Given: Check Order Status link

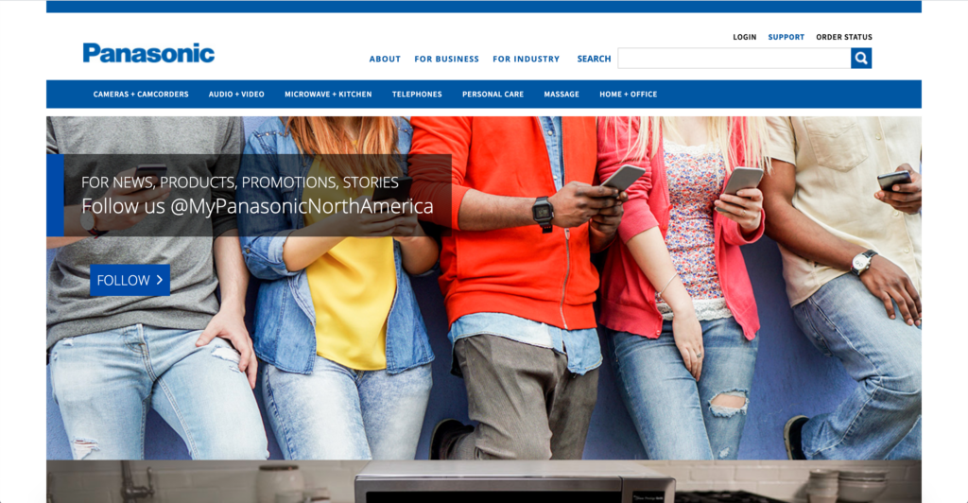Looking at the screenshot, I should click(844, 37).
